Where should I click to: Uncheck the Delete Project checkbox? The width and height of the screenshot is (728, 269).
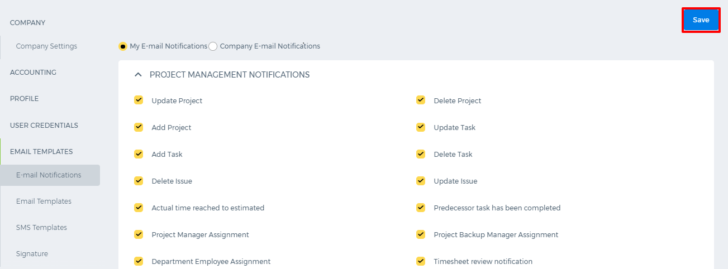click(x=421, y=100)
